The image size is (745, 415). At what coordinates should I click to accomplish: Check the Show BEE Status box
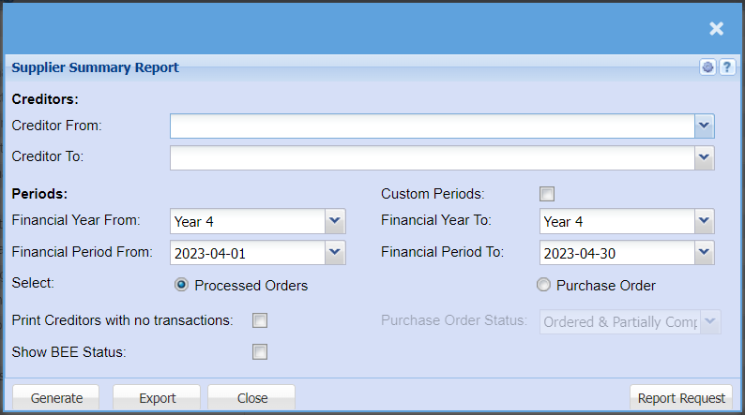pyautogui.click(x=260, y=352)
